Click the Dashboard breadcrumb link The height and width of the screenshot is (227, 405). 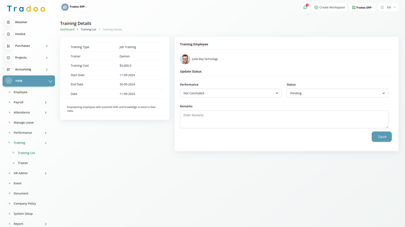pyautogui.click(x=67, y=30)
